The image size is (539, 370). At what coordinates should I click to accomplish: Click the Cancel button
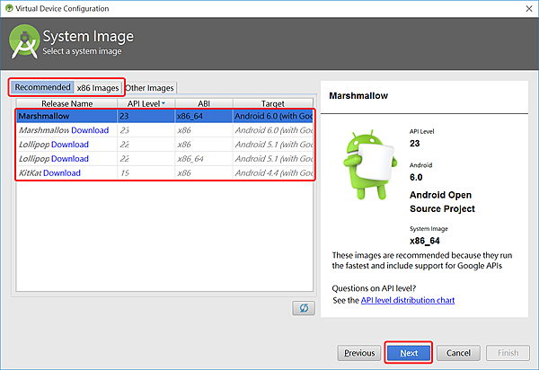click(x=458, y=353)
